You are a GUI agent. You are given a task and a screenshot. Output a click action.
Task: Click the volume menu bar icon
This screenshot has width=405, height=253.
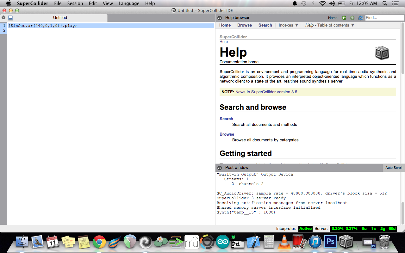tap(332, 3)
